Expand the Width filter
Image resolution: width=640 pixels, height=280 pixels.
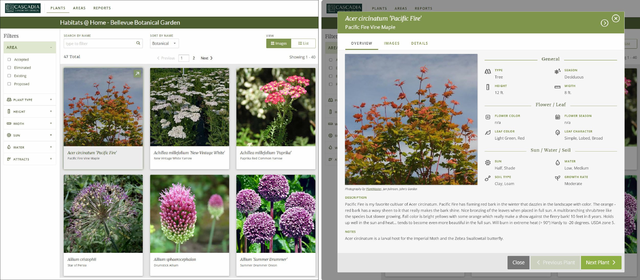[51, 123]
